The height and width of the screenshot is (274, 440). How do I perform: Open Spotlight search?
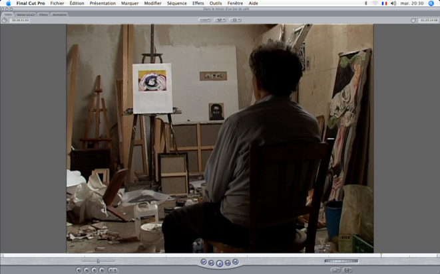coord(431,3)
